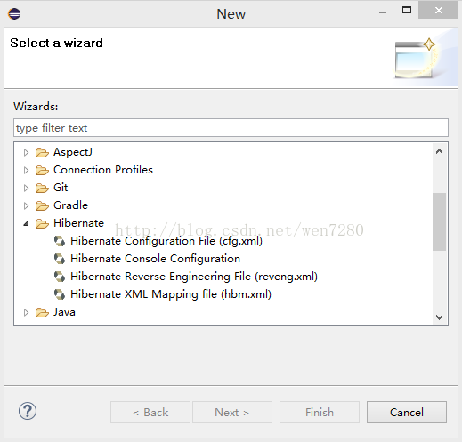Select the AspectJ category label
The height and width of the screenshot is (442, 462).
(x=73, y=152)
